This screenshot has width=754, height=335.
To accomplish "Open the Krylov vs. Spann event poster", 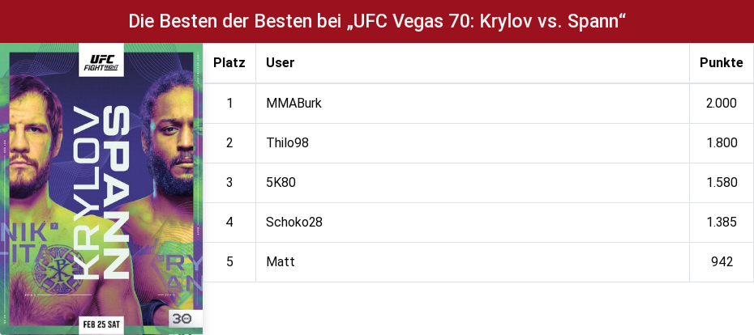I will 101,189.
